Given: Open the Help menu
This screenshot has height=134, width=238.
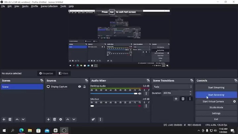Looking at the screenshot, I should (71, 6).
